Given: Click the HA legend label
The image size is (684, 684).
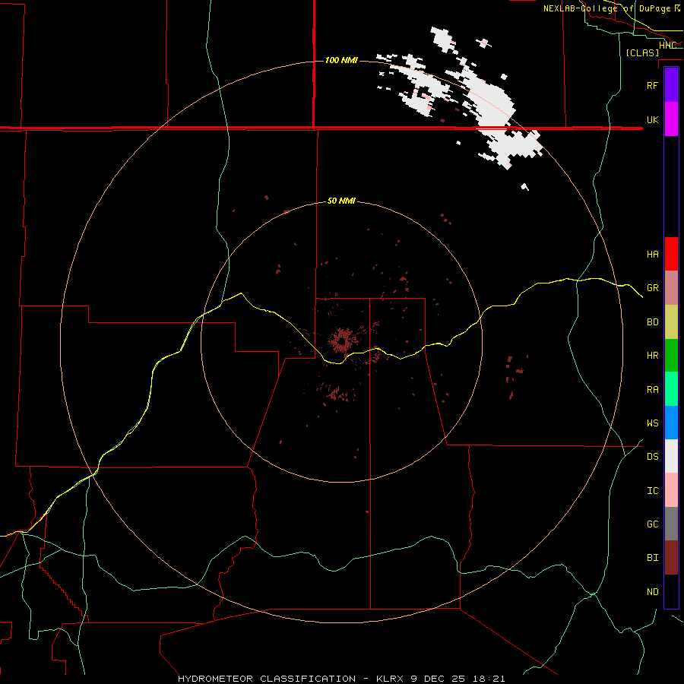Looking at the screenshot, I should [x=652, y=254].
